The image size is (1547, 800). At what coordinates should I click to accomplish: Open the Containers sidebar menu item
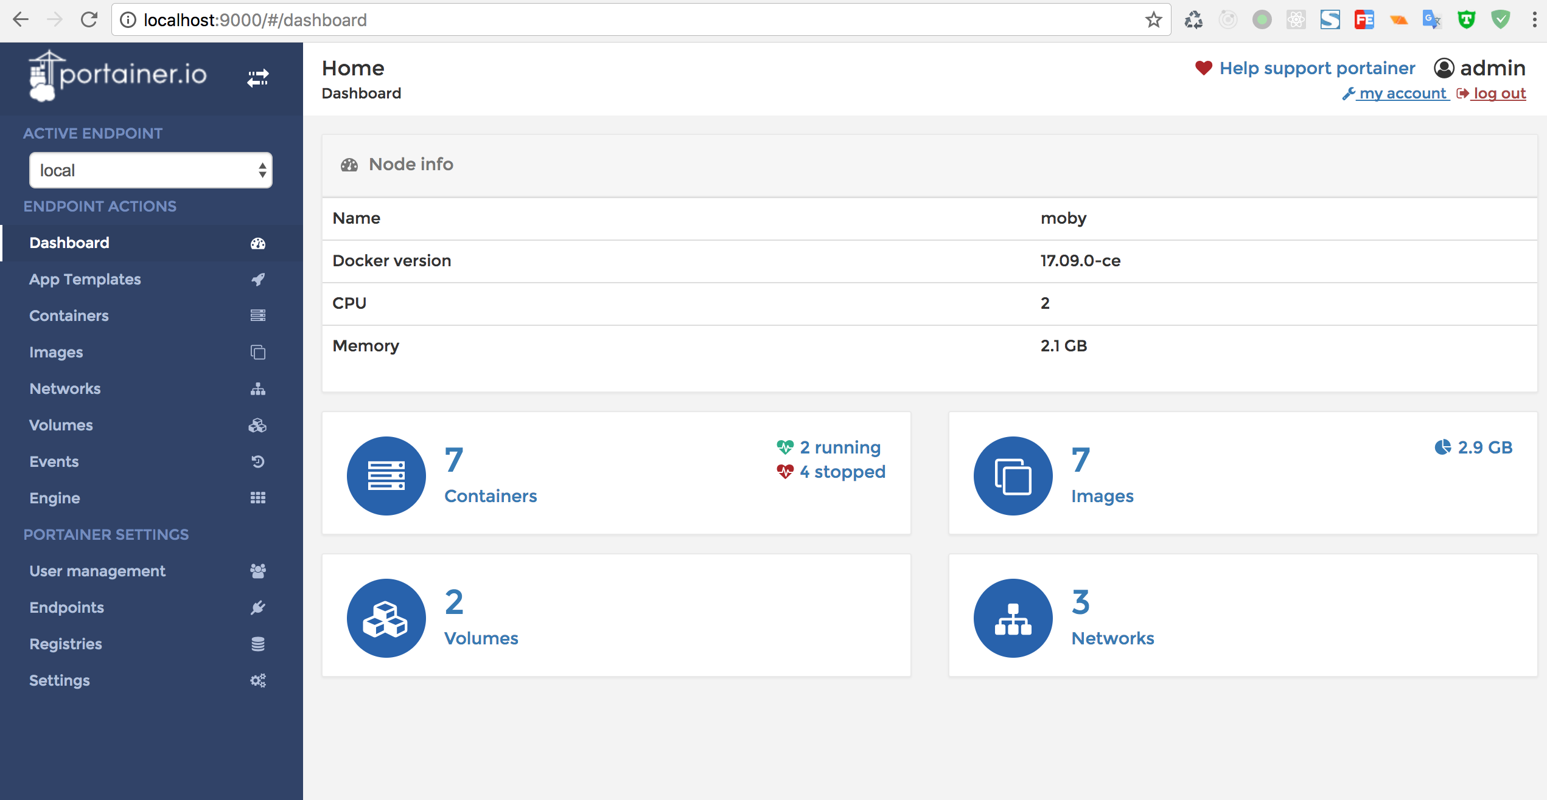coord(69,316)
